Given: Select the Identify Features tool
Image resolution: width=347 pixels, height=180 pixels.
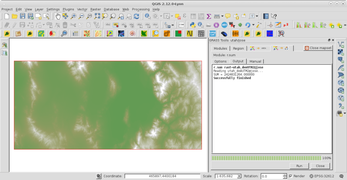Looking at the screenshot, I should tap(148, 16).
